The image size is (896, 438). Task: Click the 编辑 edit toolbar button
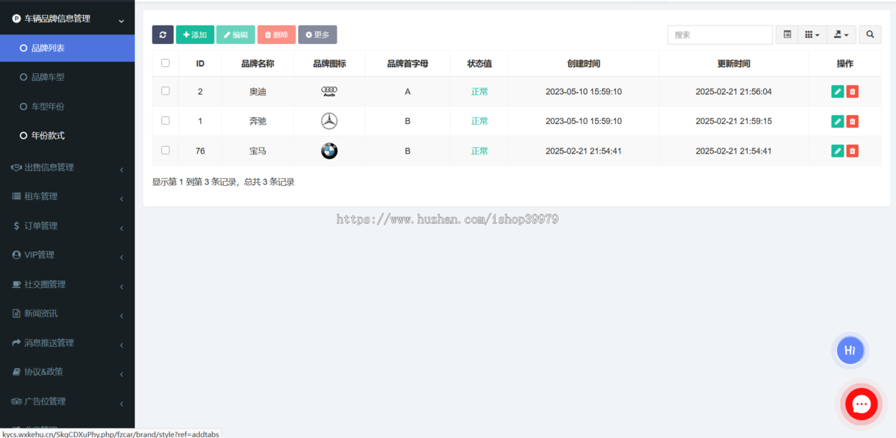pos(235,34)
